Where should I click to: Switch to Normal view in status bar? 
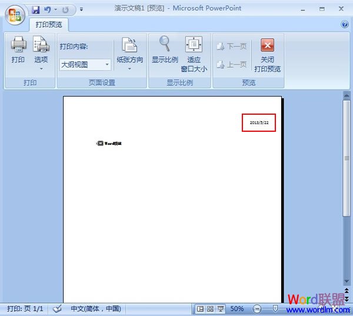tap(200, 309)
